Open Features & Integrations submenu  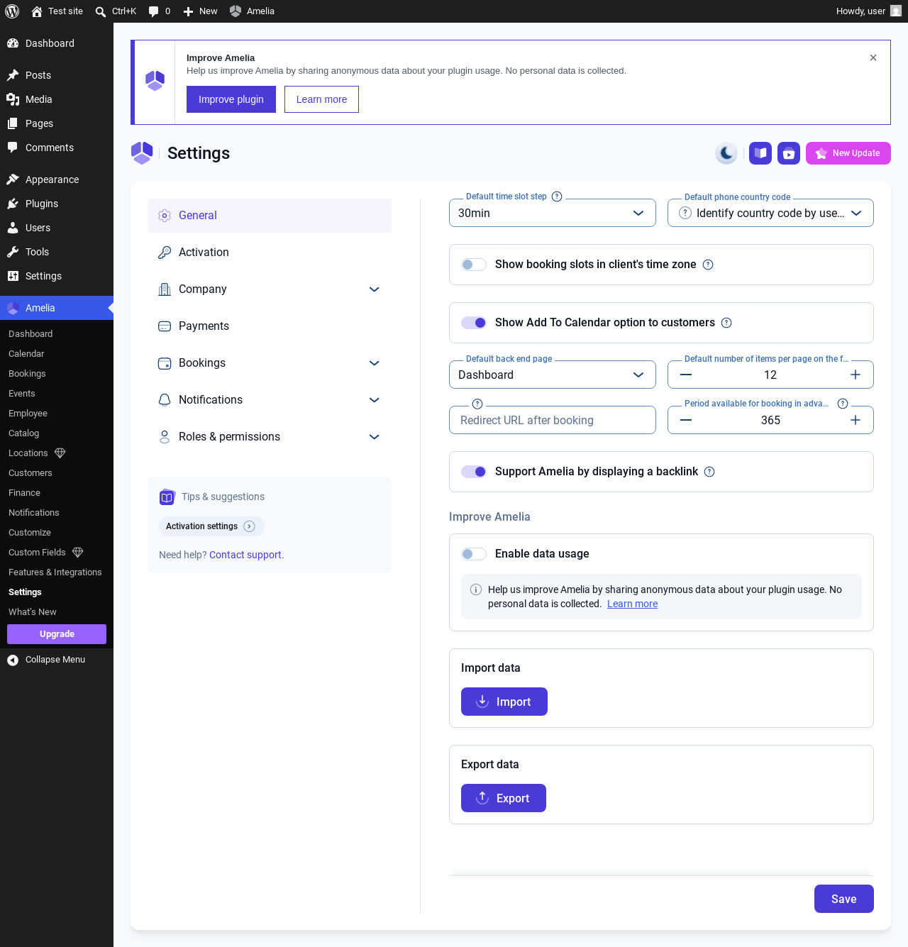(x=55, y=572)
